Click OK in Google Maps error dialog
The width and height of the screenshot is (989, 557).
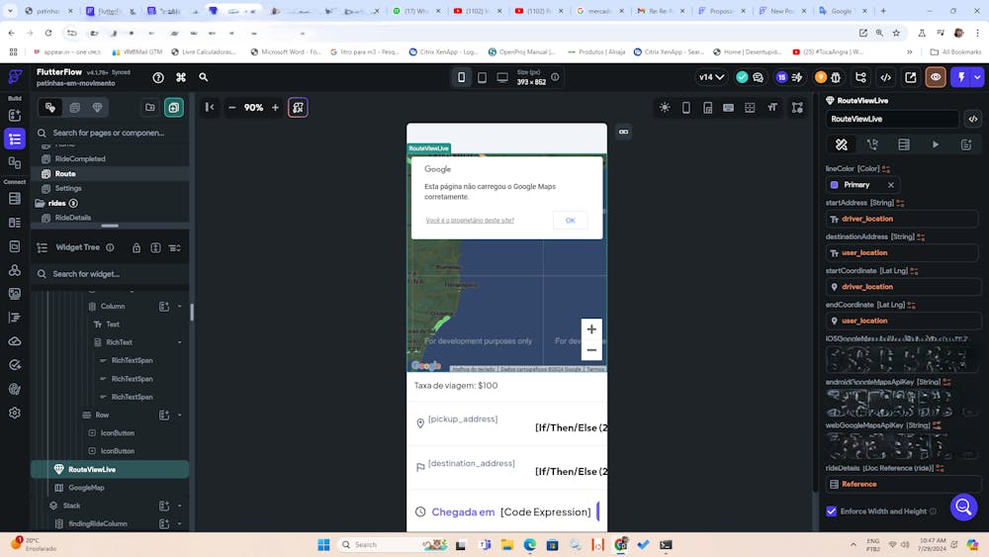pos(571,221)
